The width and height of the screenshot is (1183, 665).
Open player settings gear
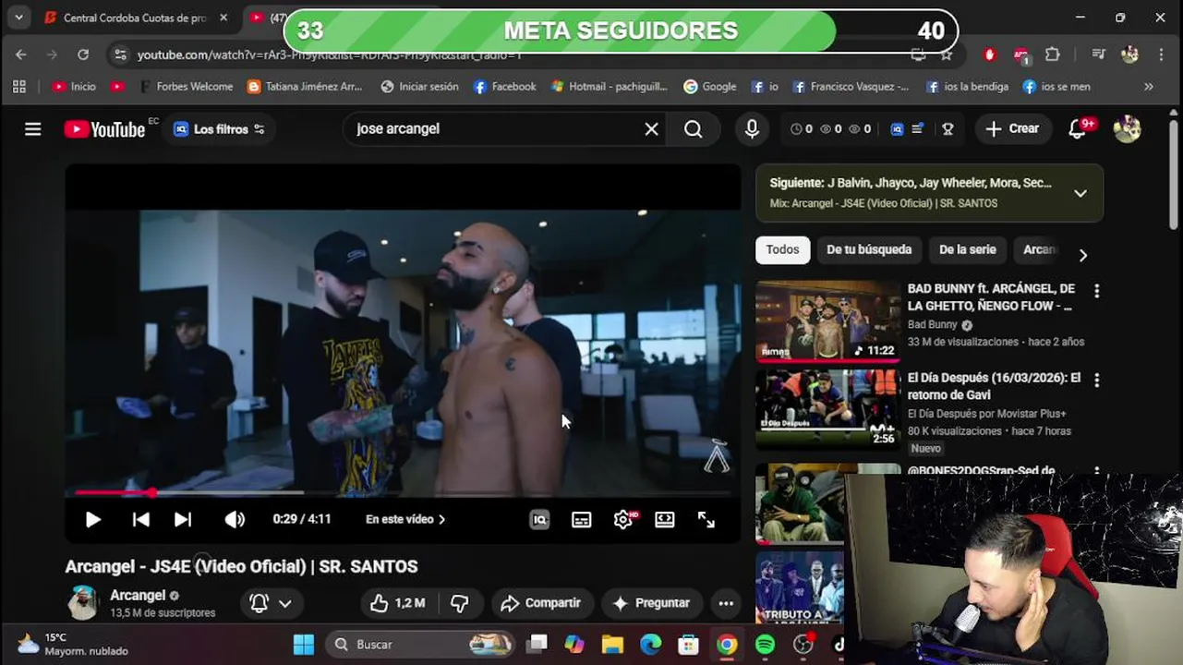coord(623,520)
